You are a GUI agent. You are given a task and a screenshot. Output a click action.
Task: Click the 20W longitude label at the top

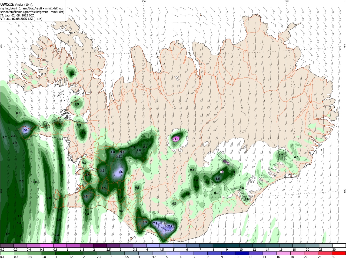(x=144, y=1)
